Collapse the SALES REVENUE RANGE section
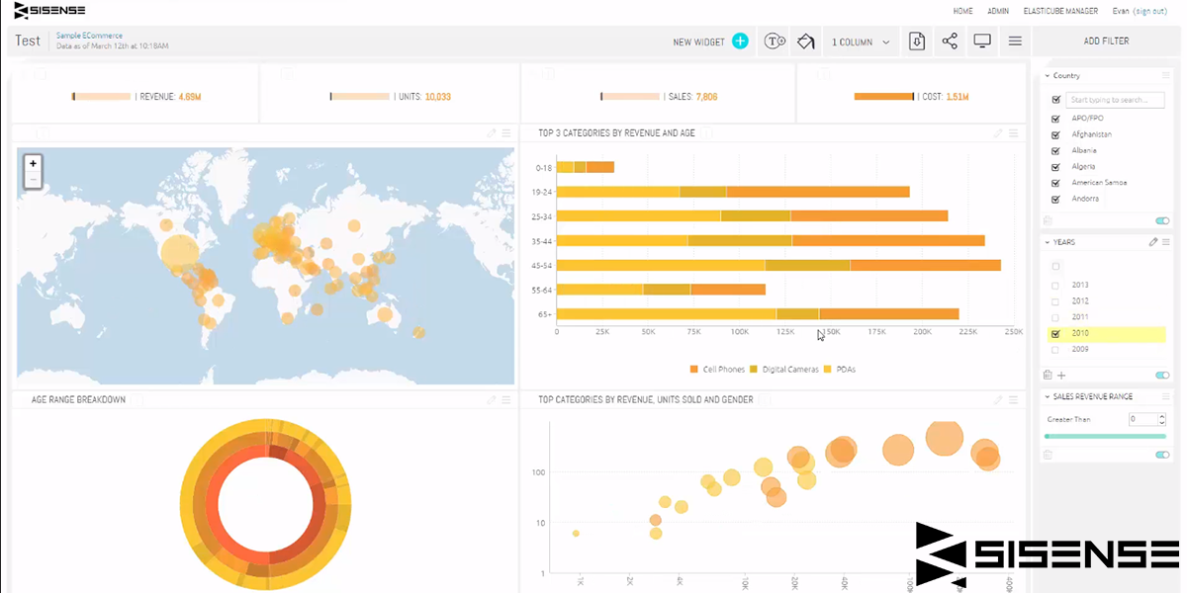 (1050, 397)
